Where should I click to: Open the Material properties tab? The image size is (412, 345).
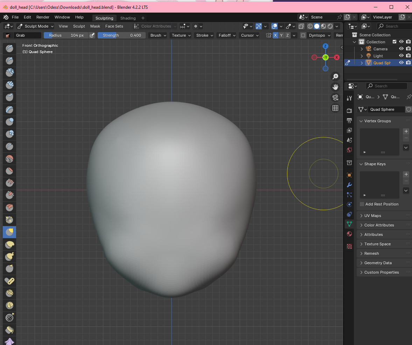349,234
